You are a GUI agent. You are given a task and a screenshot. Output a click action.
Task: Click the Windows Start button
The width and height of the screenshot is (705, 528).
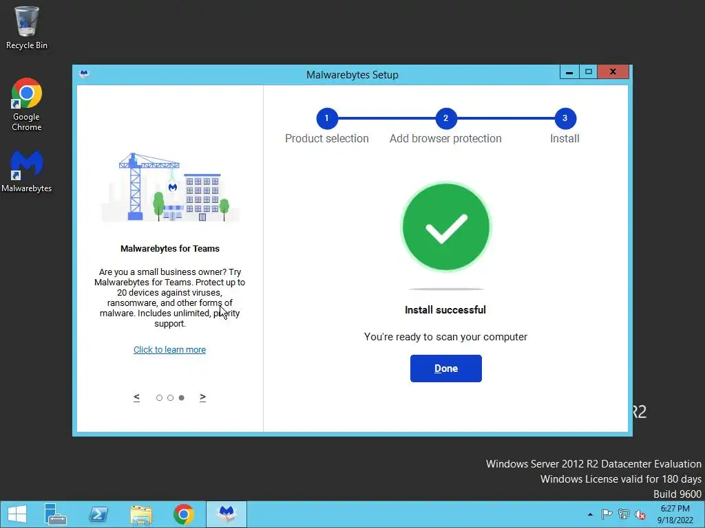pos(17,514)
